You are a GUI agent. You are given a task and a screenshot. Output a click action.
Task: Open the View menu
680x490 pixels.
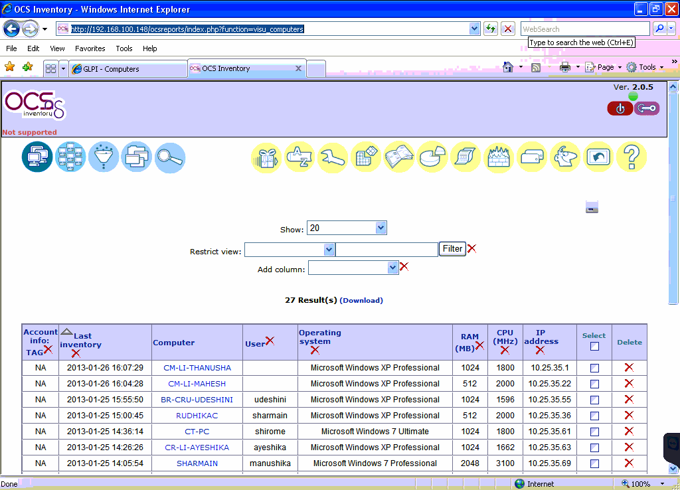[x=57, y=48]
